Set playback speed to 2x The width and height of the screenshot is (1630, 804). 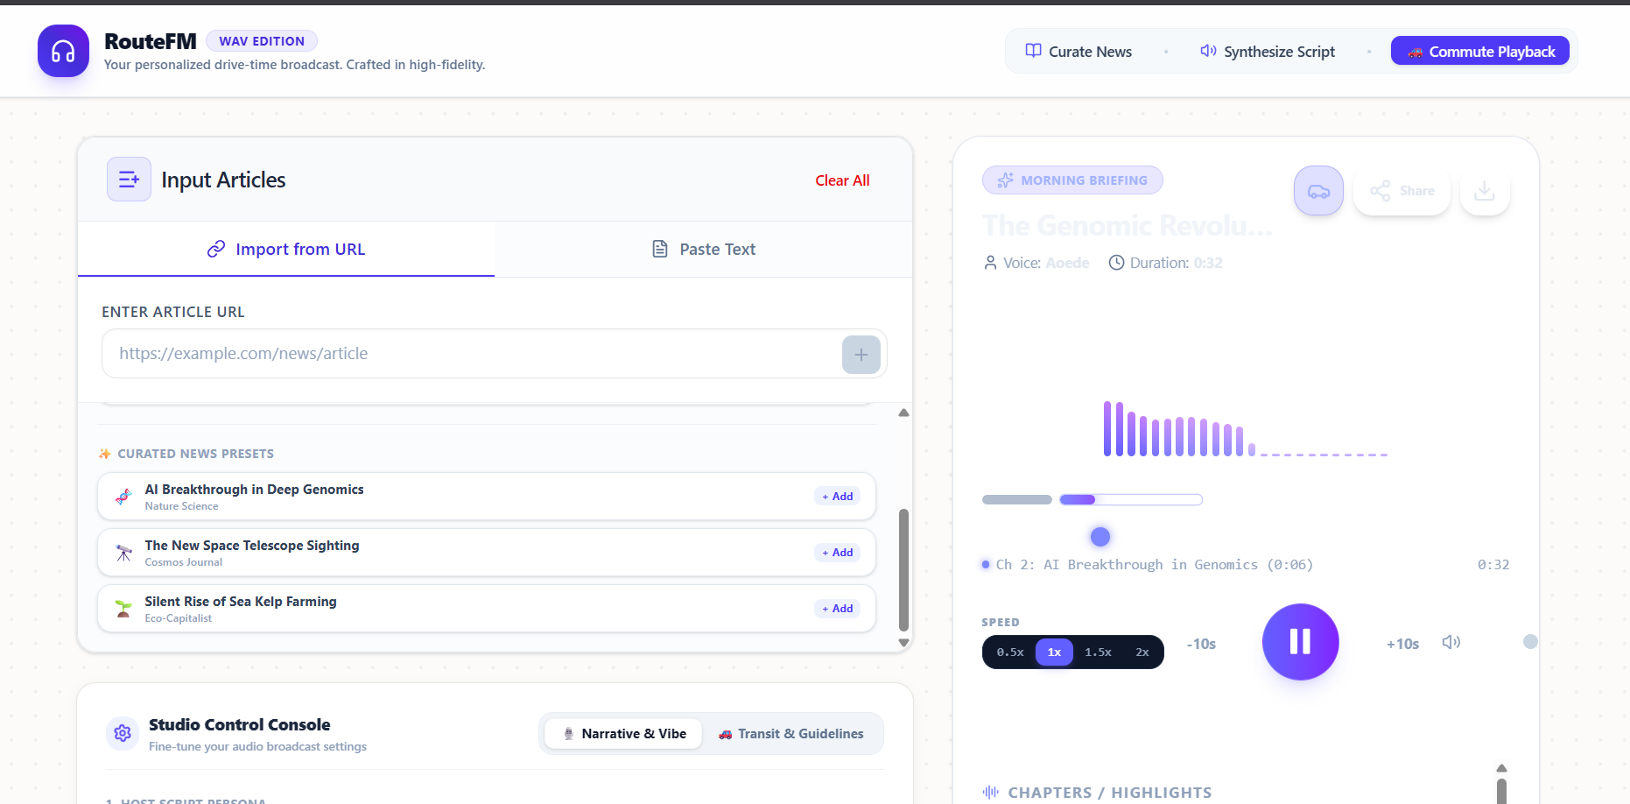tap(1142, 652)
